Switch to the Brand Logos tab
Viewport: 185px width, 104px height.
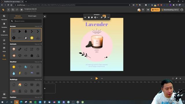[x=32, y=16]
